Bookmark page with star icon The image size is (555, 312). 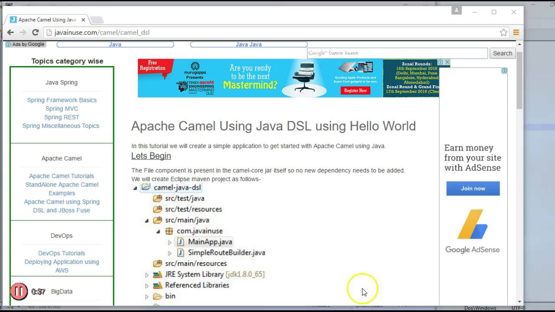[x=503, y=32]
